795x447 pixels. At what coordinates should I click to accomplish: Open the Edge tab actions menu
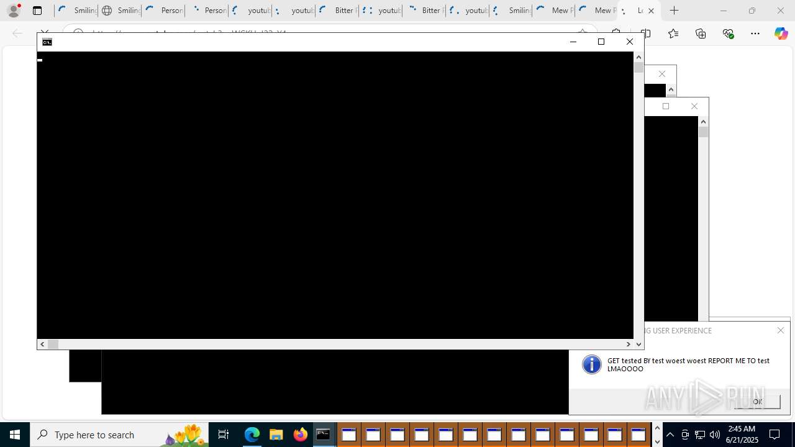pyautogui.click(x=37, y=11)
